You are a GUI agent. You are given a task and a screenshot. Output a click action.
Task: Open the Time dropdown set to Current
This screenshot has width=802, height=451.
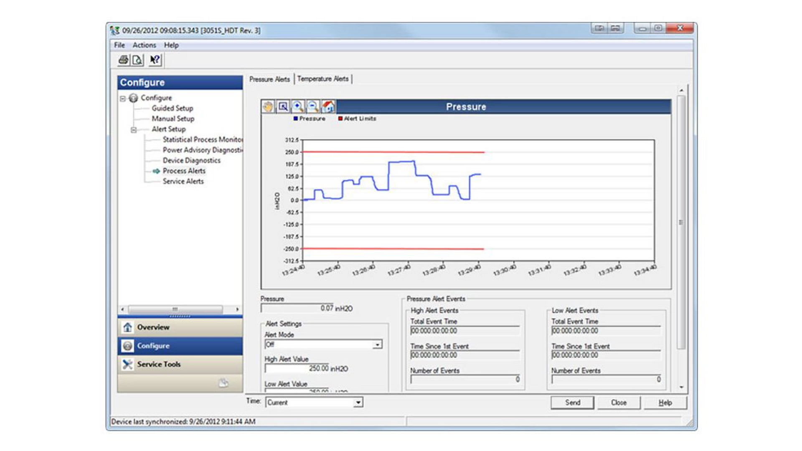(x=358, y=403)
